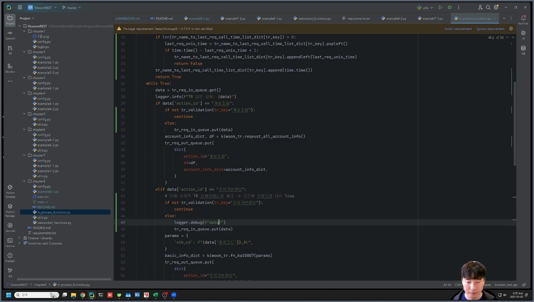Open the Git tool window

pyautogui.click(x=10, y=272)
